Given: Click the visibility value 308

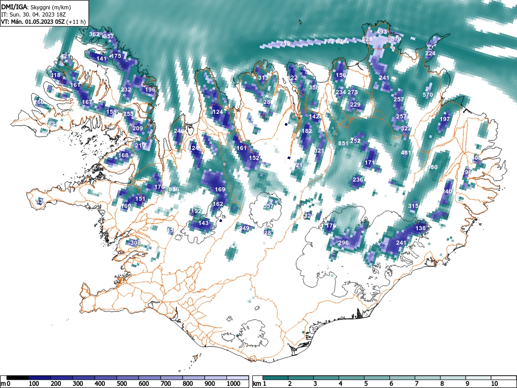Looking at the screenshot, I should pyautogui.click(x=135, y=243).
